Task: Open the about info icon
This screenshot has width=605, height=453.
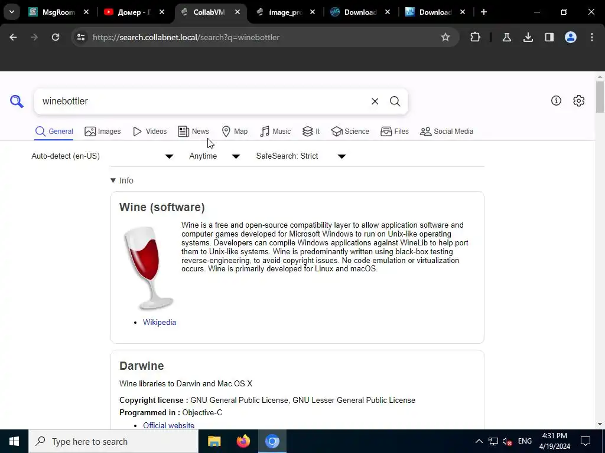Action: click(x=556, y=100)
